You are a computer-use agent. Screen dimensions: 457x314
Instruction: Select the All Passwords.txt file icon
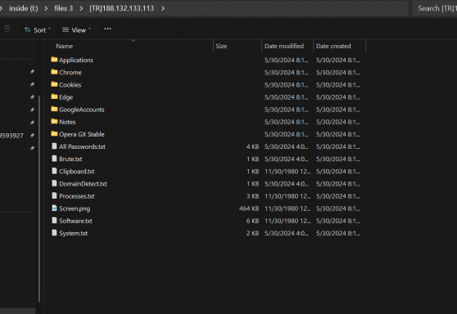pos(54,146)
